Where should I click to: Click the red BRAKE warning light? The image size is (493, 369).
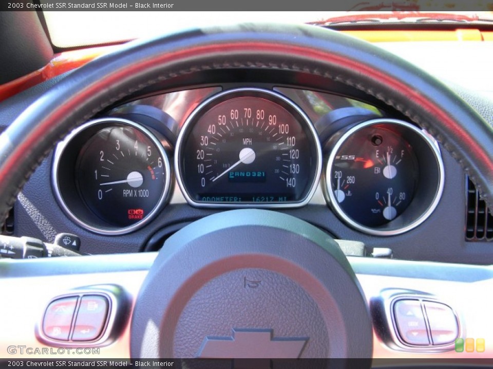[x=136, y=214]
